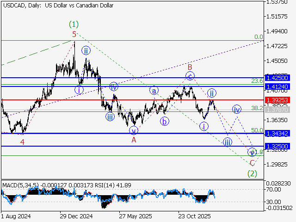Viewport: 296px width, 222px height.
Task: Click the 1 Aug 2024 date label
Action: 16,216
